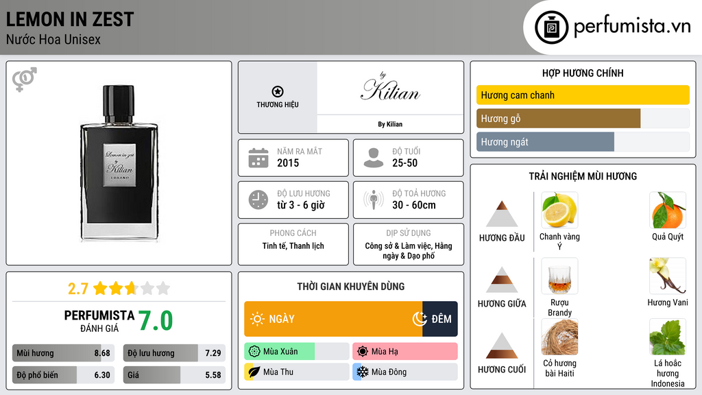This screenshot has height=395, width=702.
Task: Click the perfumista.vn site name
Action: 631,27
